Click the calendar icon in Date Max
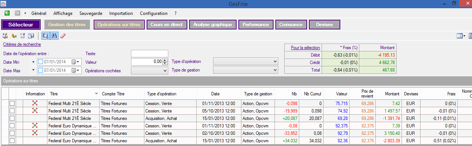This screenshot has width=472, height=146. (x=74, y=70)
